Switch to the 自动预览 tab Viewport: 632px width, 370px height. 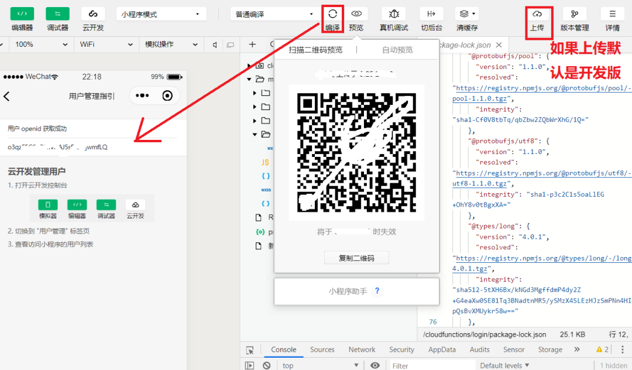tap(397, 50)
